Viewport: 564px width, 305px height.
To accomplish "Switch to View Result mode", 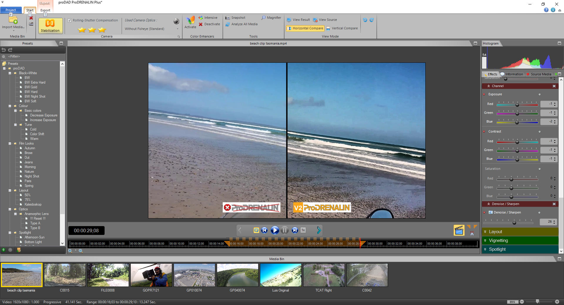I will pyautogui.click(x=298, y=20).
